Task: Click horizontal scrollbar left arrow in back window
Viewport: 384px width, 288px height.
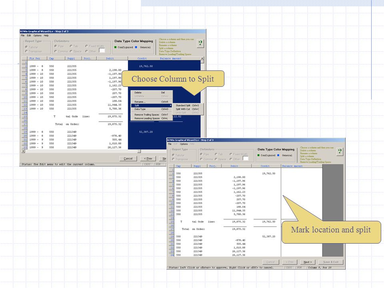Action: [x=23, y=151]
